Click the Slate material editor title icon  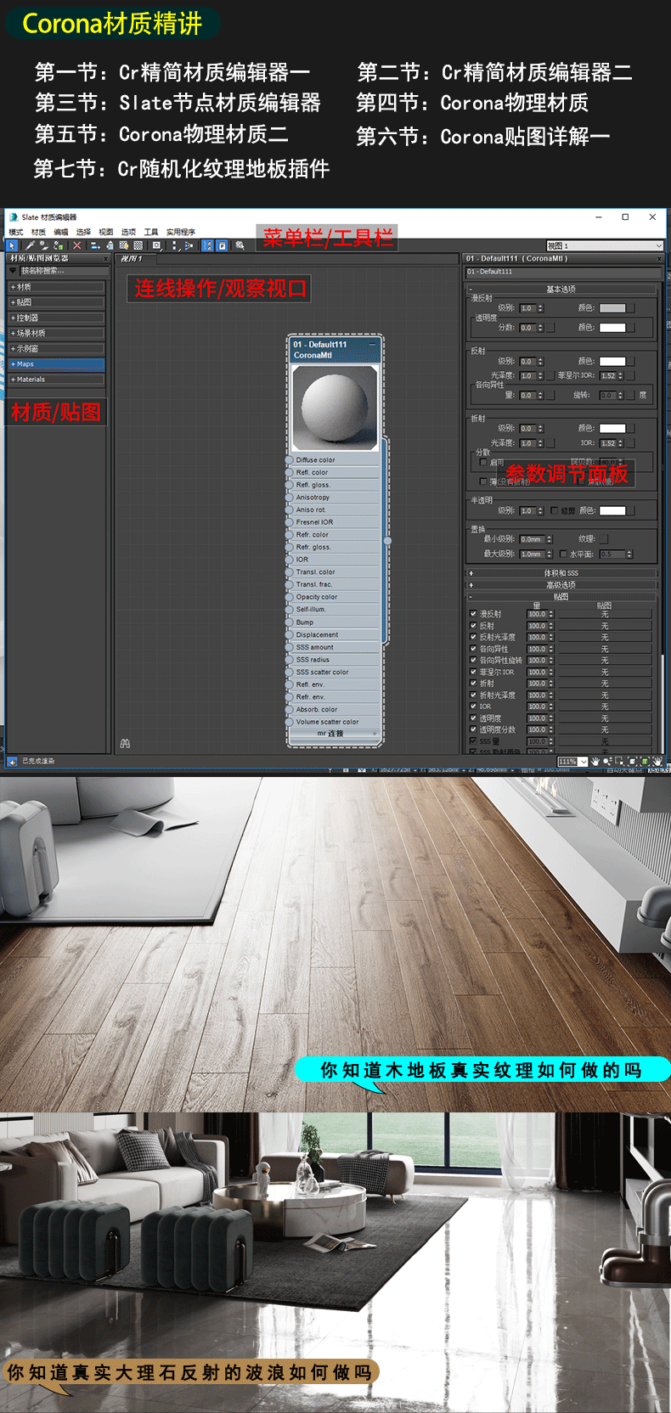pyautogui.click(x=13, y=217)
